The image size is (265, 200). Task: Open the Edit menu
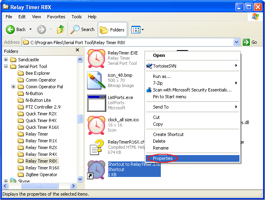coord(22,17)
